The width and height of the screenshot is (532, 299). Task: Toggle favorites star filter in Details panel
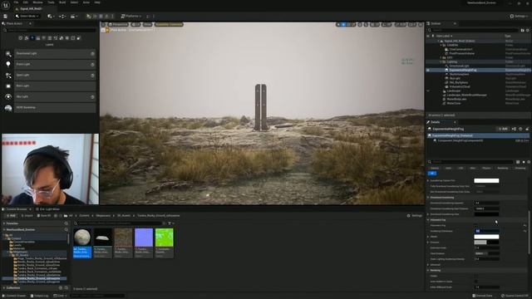pos(524,162)
